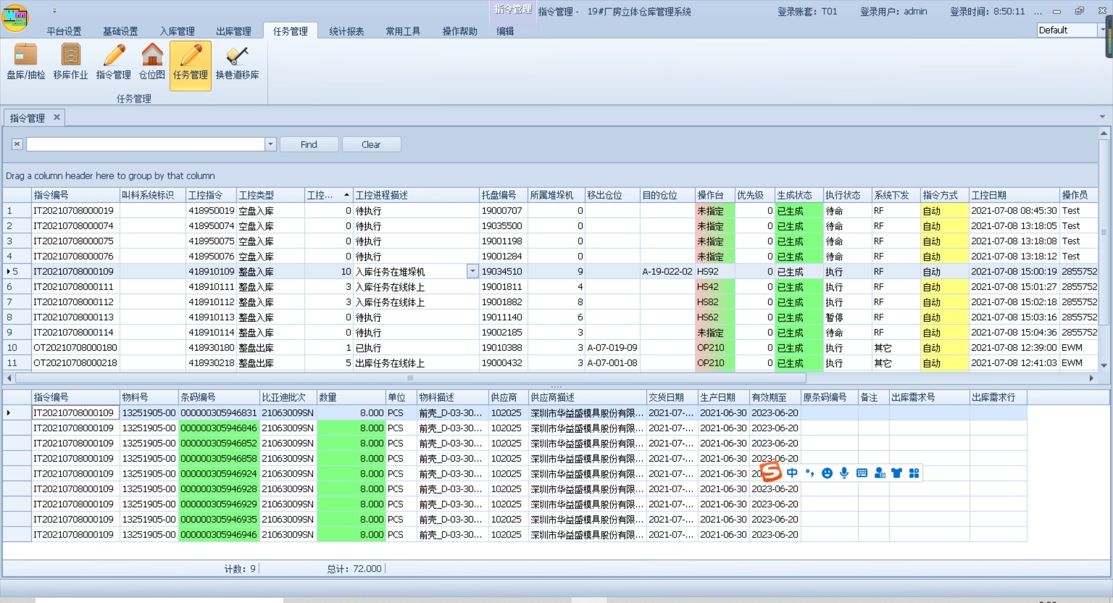This screenshot has height=603, width=1113.
Task: Sort by 执行状态 column header
Action: (847, 195)
